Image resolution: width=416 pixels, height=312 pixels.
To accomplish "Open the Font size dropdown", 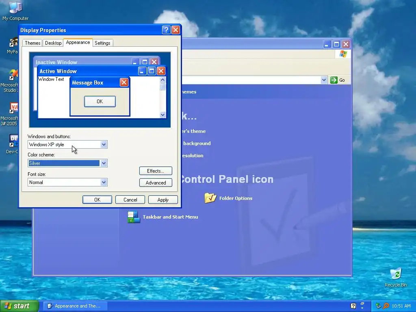I will [x=104, y=182].
